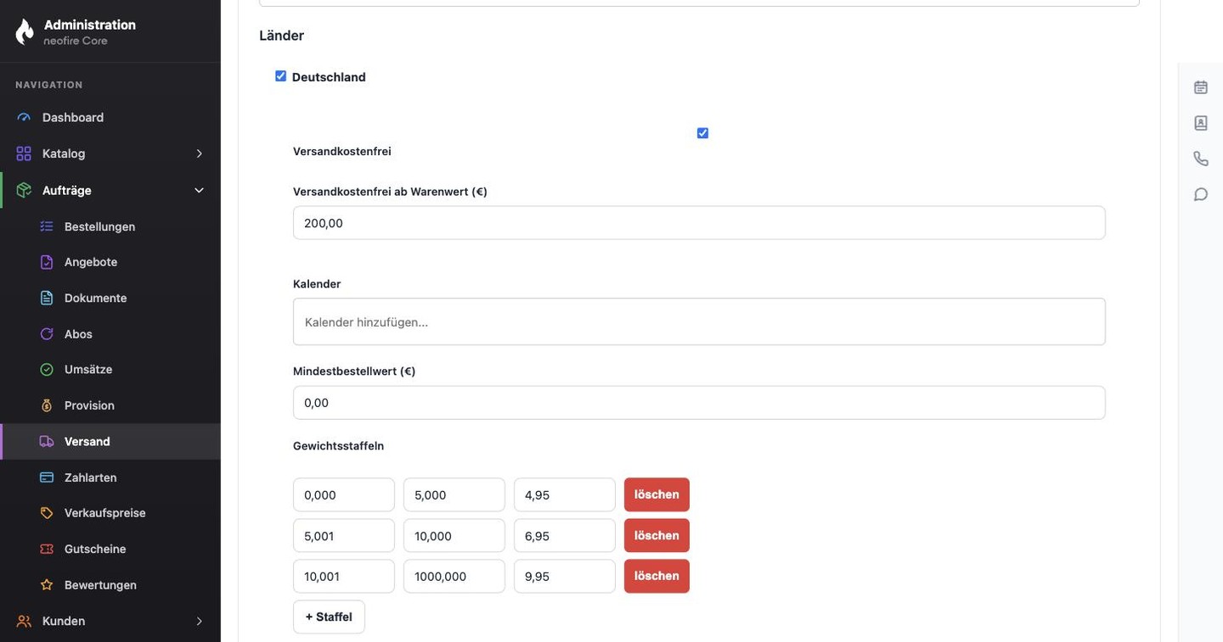Click the Kalender hinzufügen field
1223x642 pixels.
699,322
